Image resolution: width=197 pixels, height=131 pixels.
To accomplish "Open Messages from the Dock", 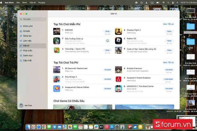I will [x=49, y=127].
